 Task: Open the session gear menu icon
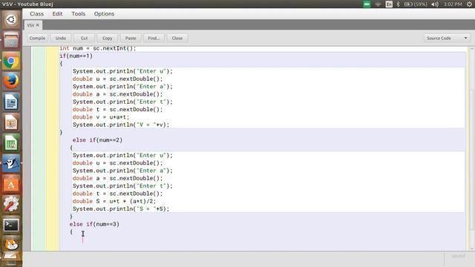click(469, 4)
